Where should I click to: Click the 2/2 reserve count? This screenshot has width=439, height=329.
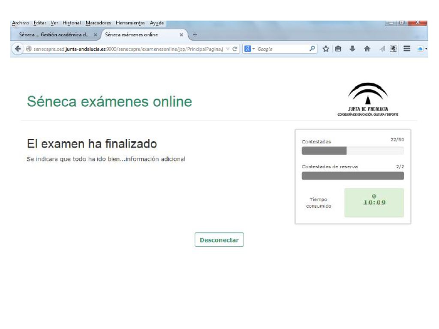click(x=400, y=167)
